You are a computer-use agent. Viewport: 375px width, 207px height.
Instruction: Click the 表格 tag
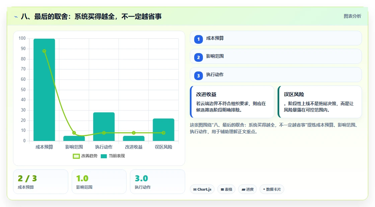[x=226, y=189]
